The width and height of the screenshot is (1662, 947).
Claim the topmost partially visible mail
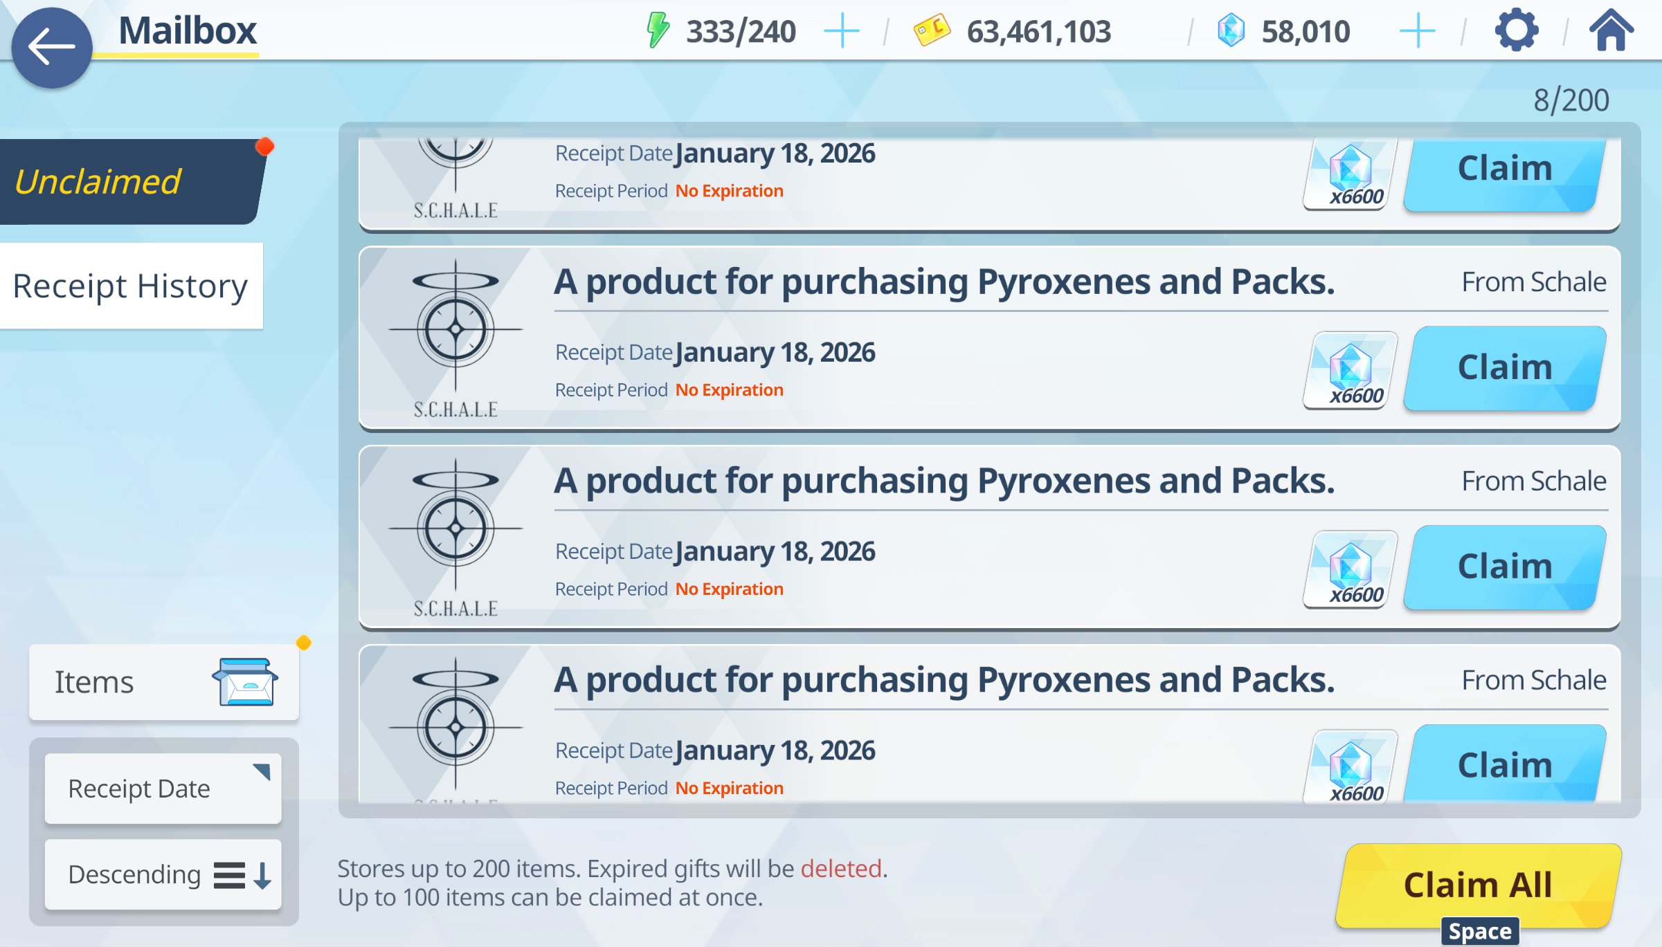click(1505, 170)
